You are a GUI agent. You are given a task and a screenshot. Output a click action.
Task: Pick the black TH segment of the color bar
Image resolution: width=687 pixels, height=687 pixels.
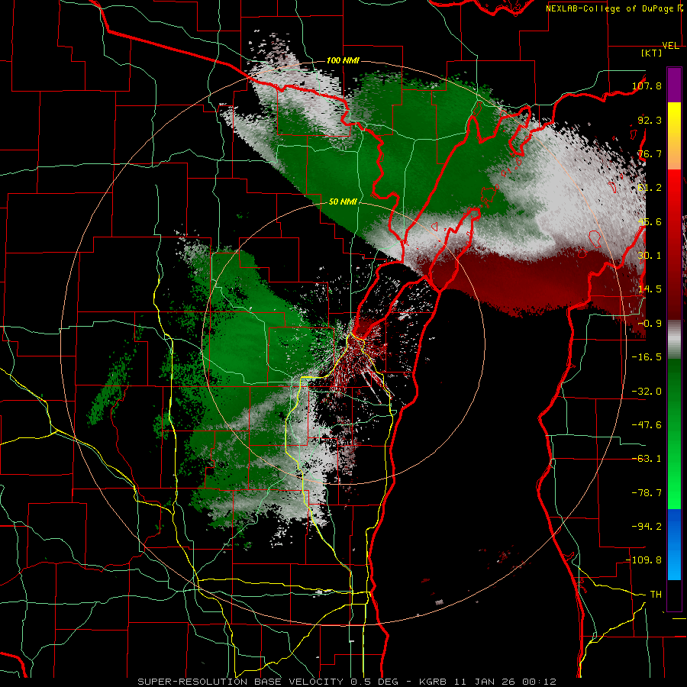click(674, 595)
